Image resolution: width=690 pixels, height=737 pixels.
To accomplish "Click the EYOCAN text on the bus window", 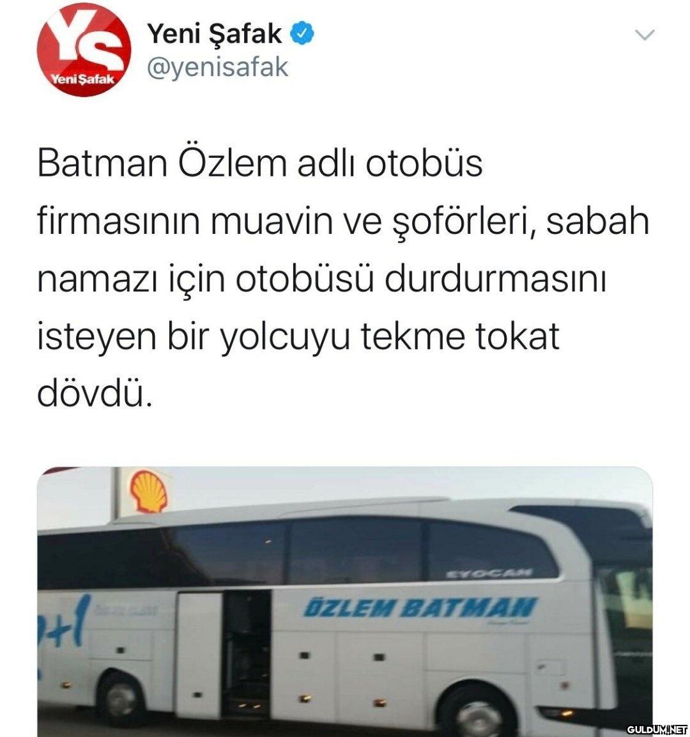I will click(489, 573).
